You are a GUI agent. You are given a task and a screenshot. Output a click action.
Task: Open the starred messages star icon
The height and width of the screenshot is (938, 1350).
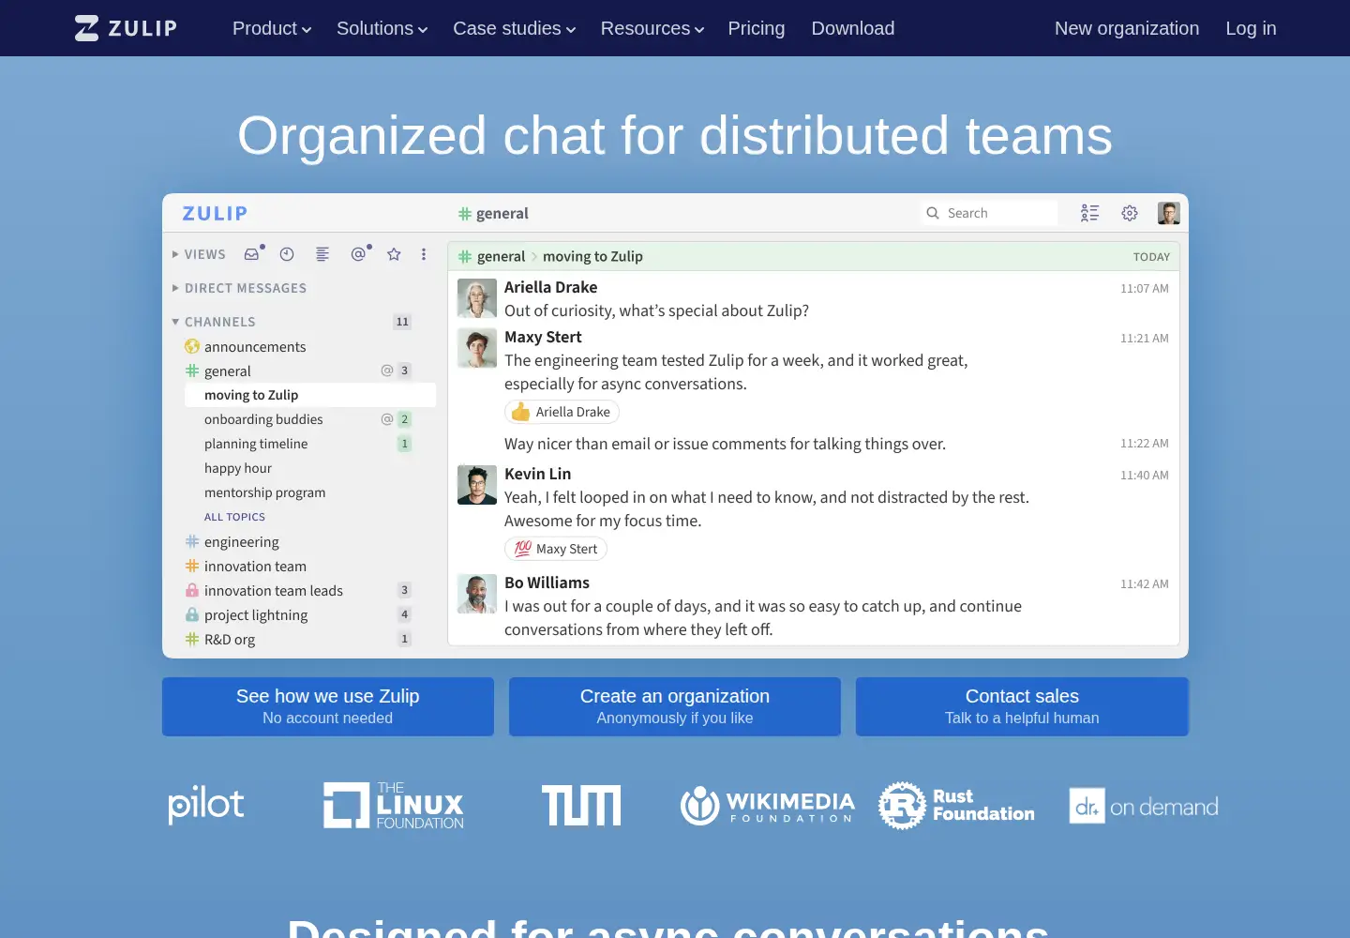(394, 254)
